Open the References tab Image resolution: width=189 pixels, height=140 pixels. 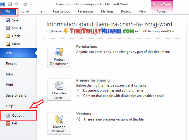(85, 11)
